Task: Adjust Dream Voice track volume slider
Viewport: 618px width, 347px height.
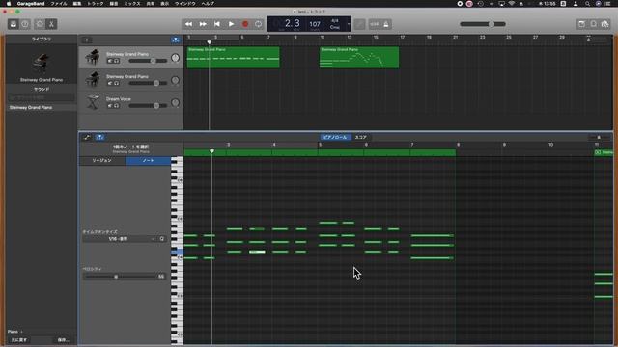Action: pos(148,105)
